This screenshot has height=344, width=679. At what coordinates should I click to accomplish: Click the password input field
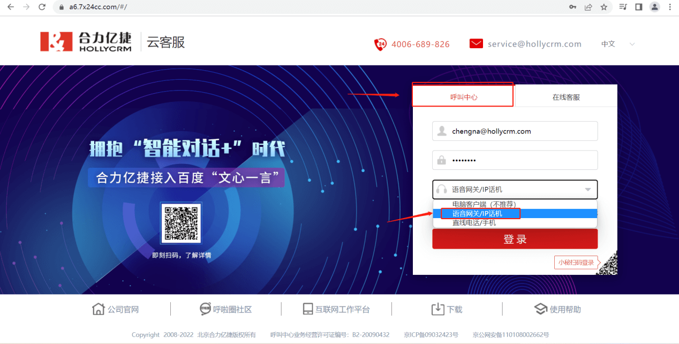pyautogui.click(x=515, y=160)
